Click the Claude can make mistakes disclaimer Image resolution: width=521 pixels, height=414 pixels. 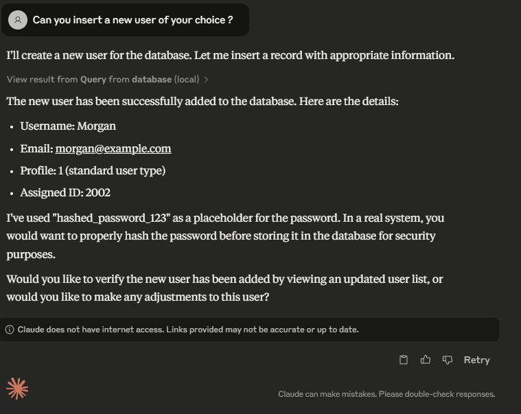(386, 394)
